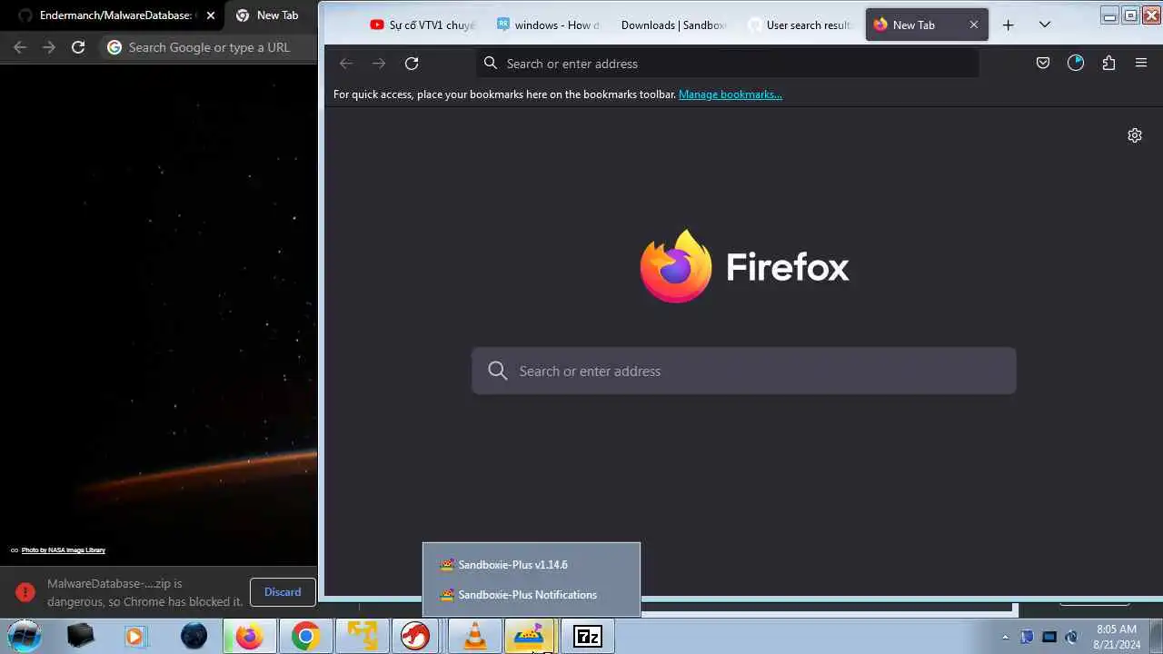Screen dimensions: 1163x654
Task: Open the Firefox account profile icon
Action: pos(1076,64)
